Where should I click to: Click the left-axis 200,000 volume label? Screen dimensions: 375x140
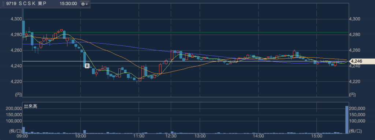tap(14, 108)
